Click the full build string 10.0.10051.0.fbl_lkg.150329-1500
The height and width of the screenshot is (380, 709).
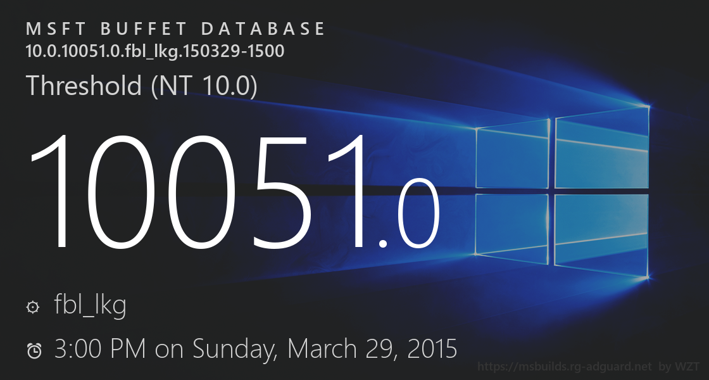pyautogui.click(x=154, y=51)
